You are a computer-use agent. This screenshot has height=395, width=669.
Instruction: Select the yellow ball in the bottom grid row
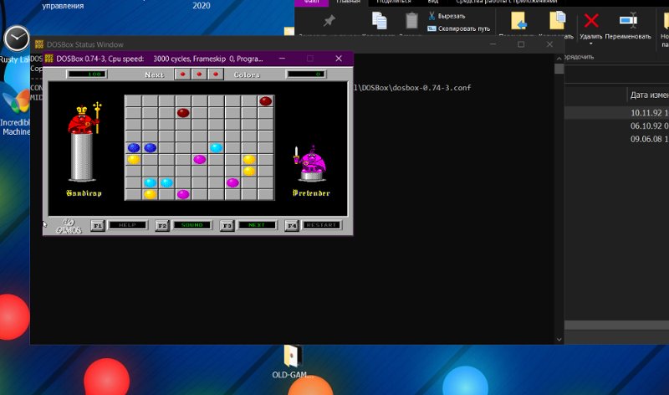pos(151,194)
